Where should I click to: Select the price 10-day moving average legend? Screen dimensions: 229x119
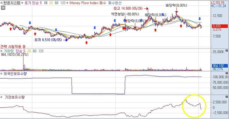[45, 3]
